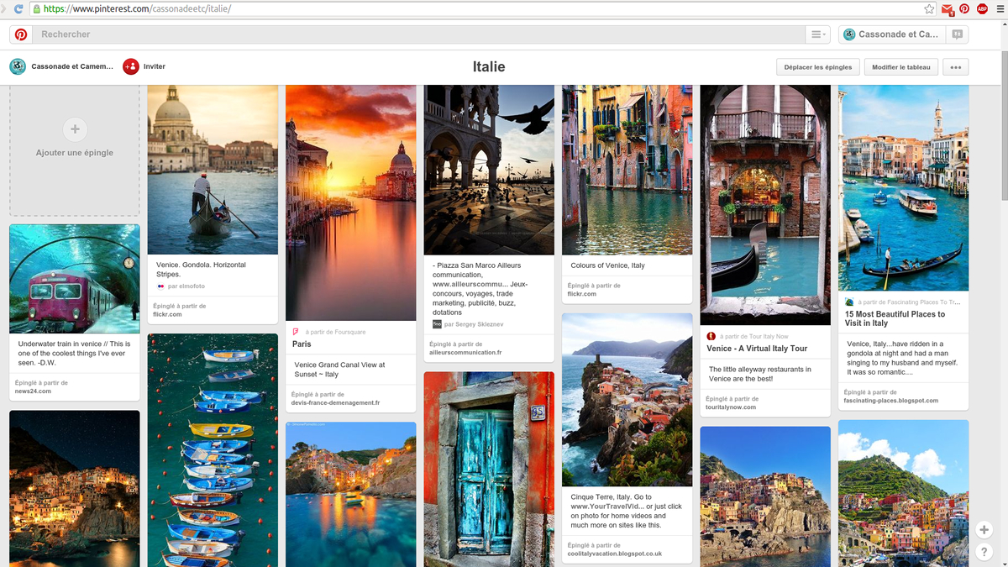
Task: Open the Venice canal boats image top right
Action: pyautogui.click(x=903, y=188)
